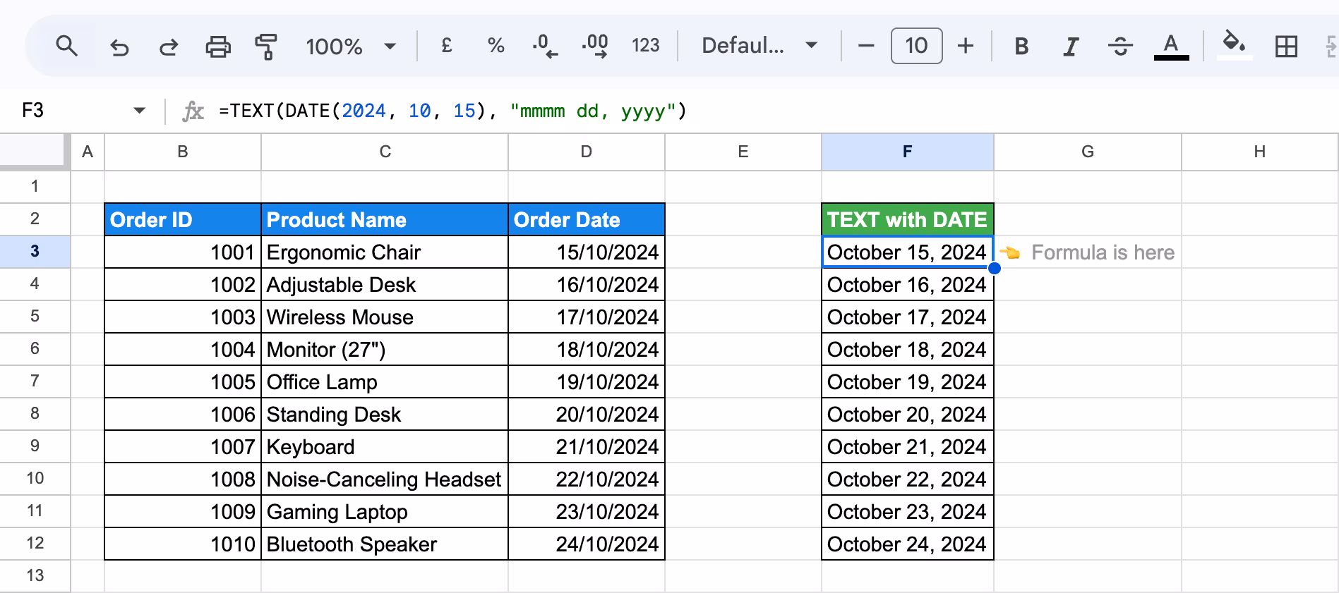
Task: Open the Name box dropdown arrow
Action: pos(140,111)
